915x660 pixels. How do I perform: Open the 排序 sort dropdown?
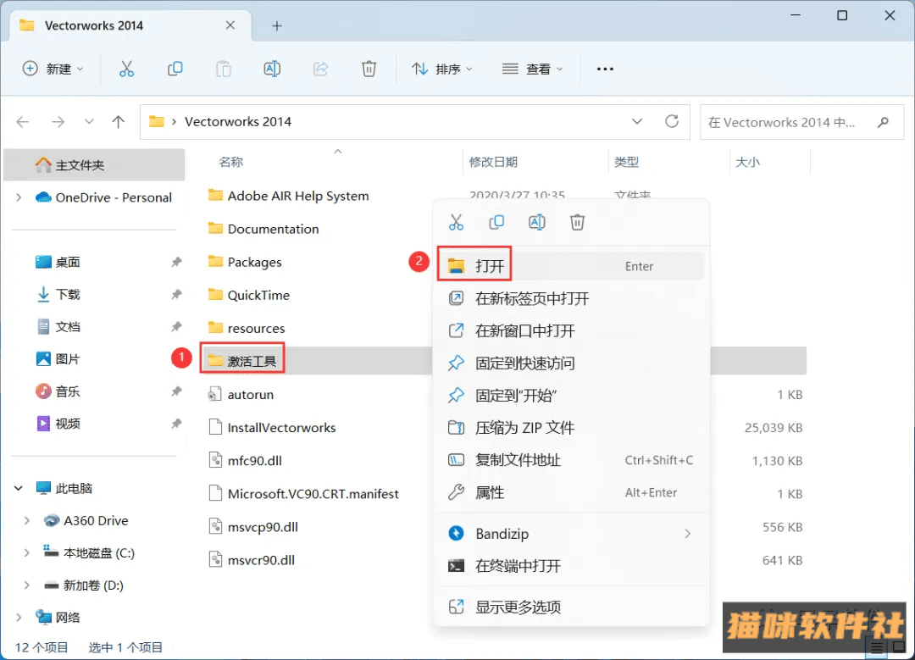coord(442,69)
